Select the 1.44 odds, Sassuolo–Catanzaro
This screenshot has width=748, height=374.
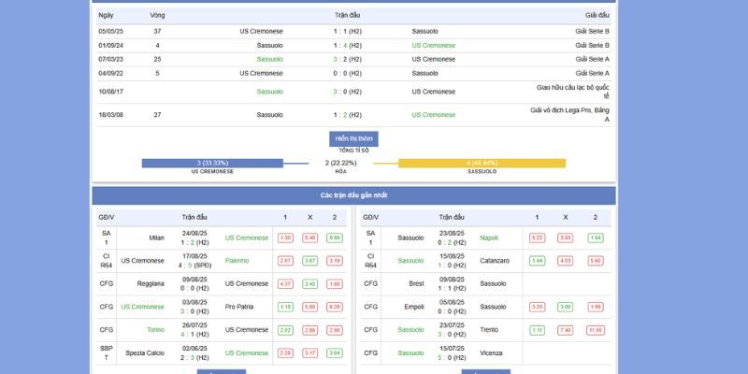[537, 261]
